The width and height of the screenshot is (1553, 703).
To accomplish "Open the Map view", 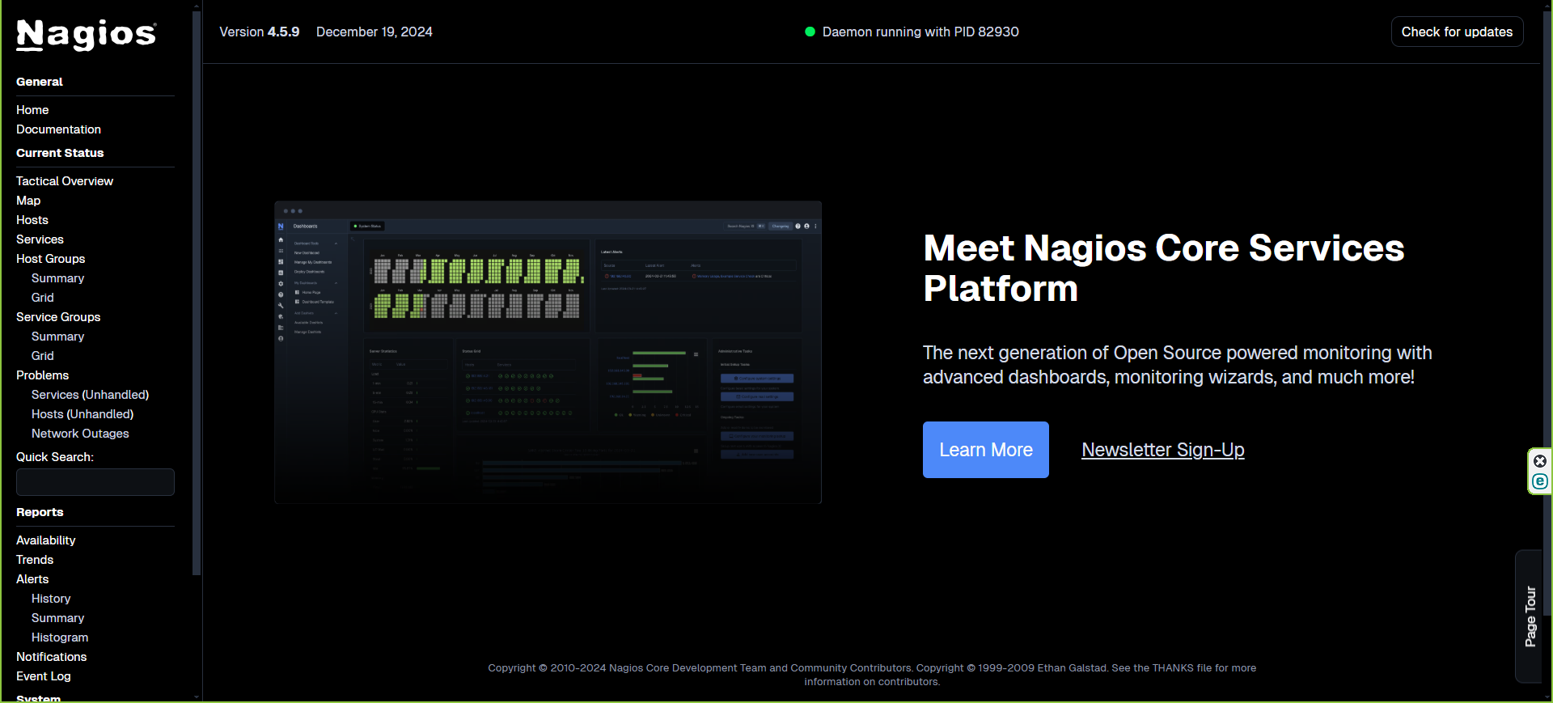I will pos(28,201).
